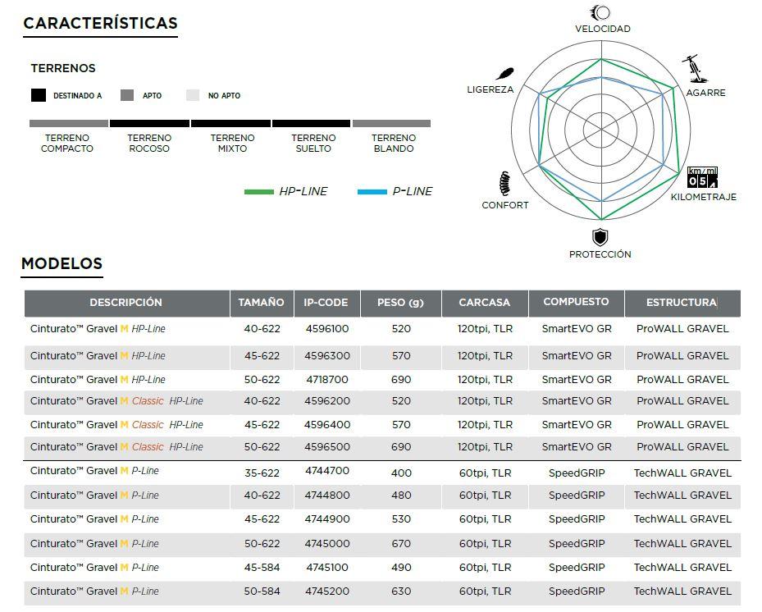Click the Modelos section heading
762x612 pixels.
62,264
